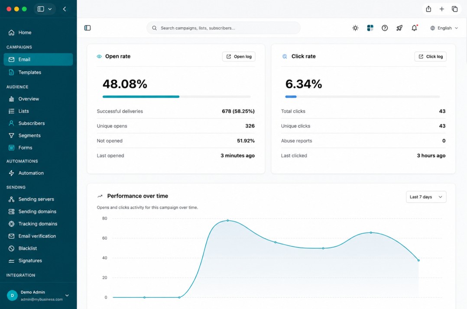Open the help question mark icon
The height and width of the screenshot is (309, 467).
pos(385,28)
